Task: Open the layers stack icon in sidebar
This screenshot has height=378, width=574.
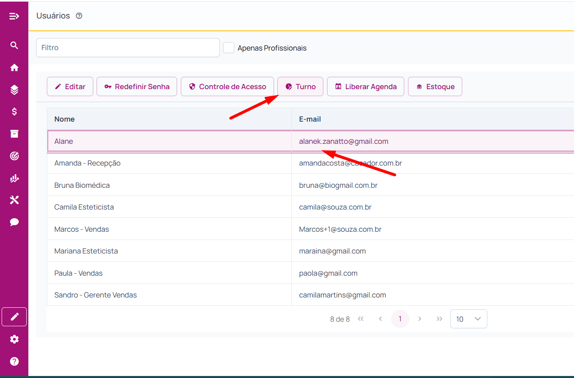Action: pos(14,90)
